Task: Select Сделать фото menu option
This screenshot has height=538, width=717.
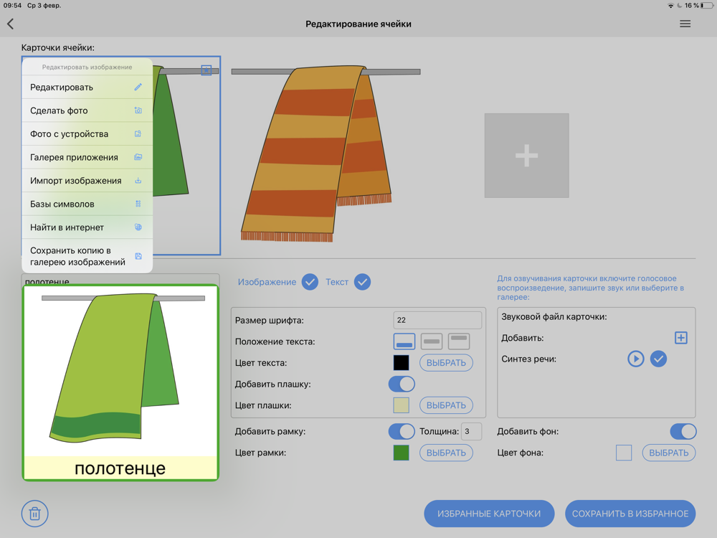Action: [x=87, y=110]
